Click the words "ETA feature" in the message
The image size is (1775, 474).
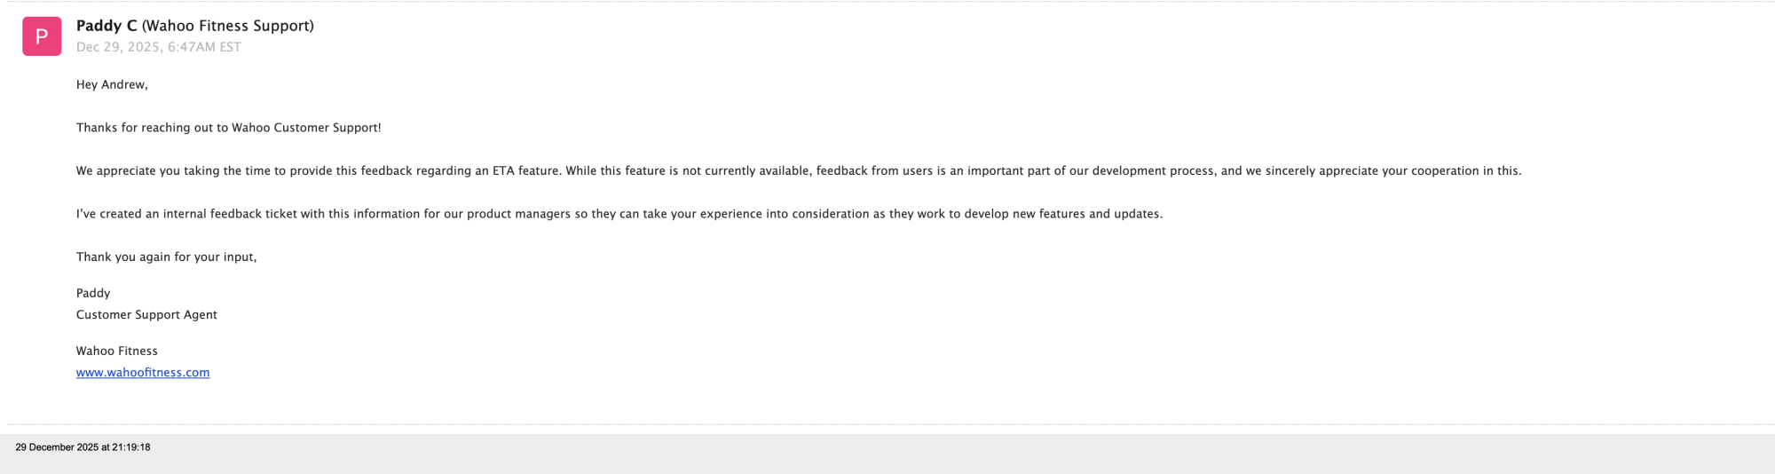pyautogui.click(x=526, y=170)
